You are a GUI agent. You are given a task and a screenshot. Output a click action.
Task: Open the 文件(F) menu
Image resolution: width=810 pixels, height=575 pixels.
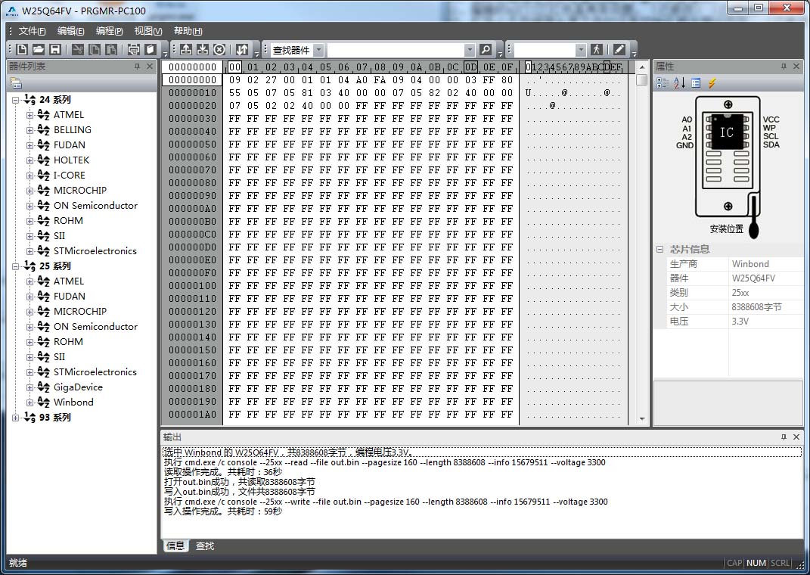pos(32,31)
